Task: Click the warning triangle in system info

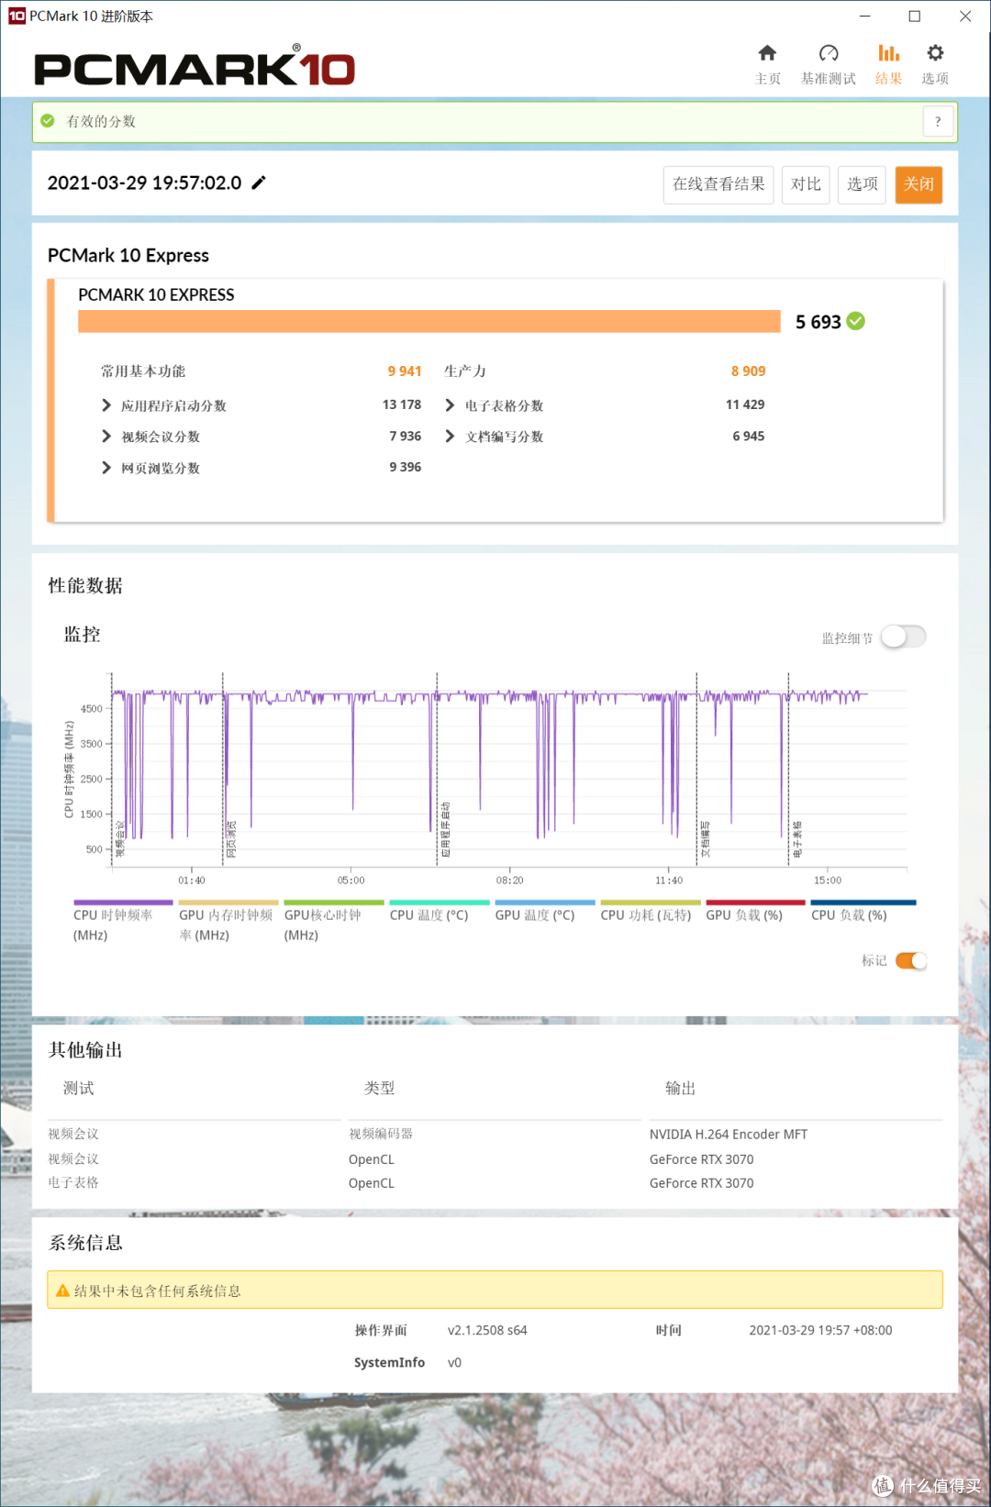Action: point(62,1291)
